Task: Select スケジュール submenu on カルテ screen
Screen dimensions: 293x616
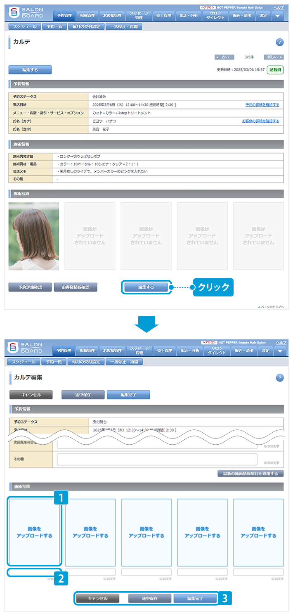Action: tap(24, 26)
